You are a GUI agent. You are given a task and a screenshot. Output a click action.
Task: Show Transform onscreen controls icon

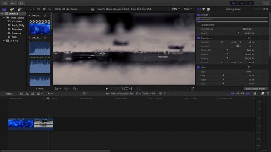tap(249, 38)
